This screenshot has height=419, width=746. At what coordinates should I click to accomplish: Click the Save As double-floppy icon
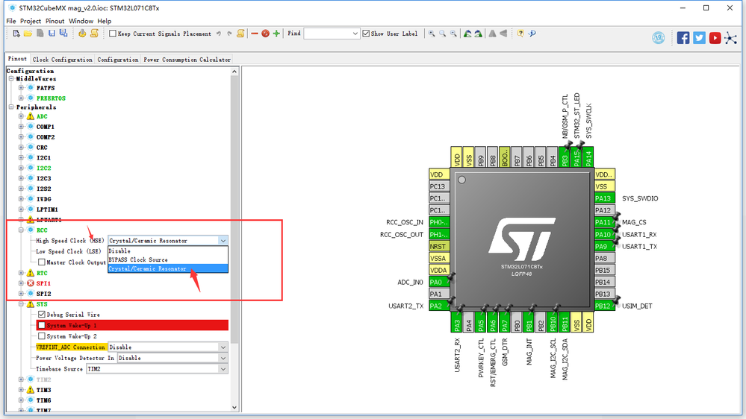point(63,34)
